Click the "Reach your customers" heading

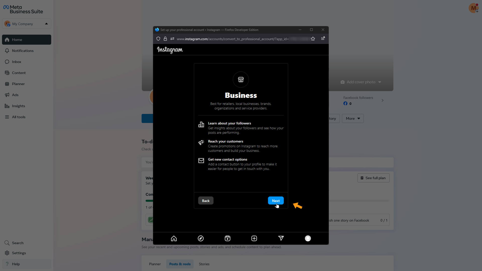[x=225, y=141]
